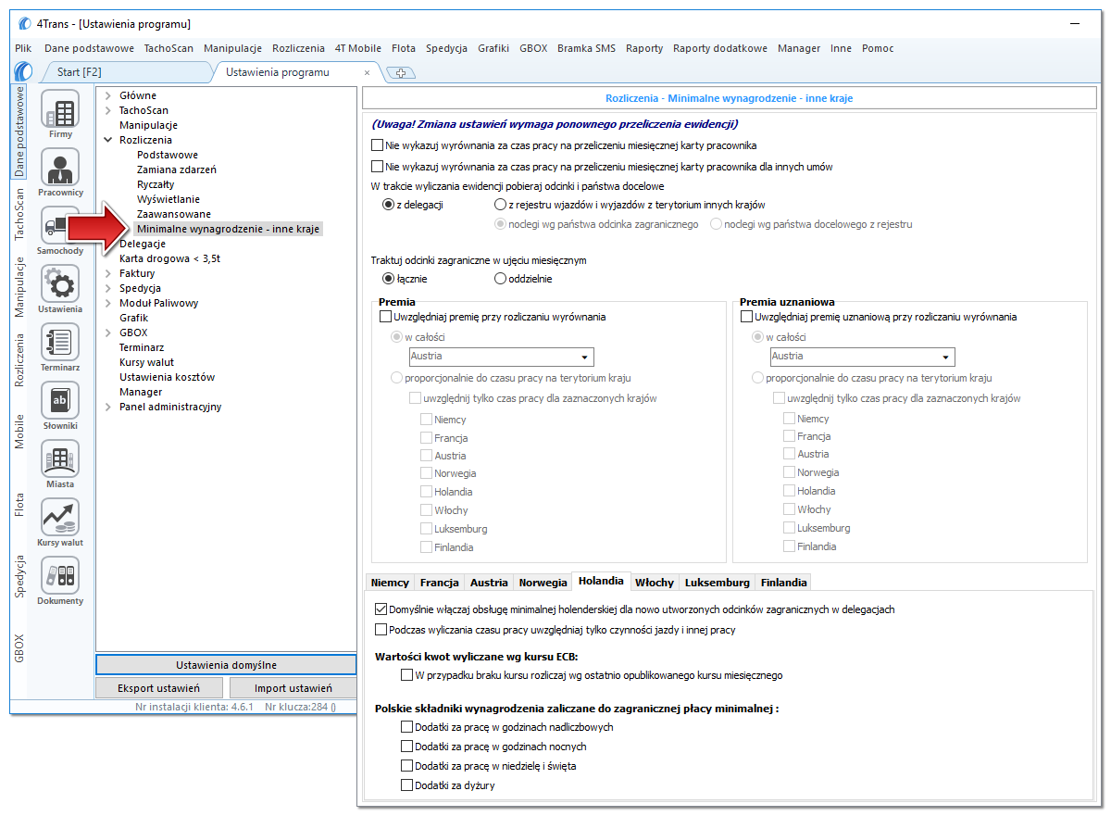Enable 'Uwzględniaj premię przy rozliczaniu wyrównania'
Image resolution: width=1111 pixels, height=816 pixels.
coord(385,317)
